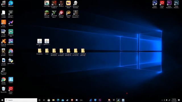Select the Tightfault Revamp zipped folder

83,52
